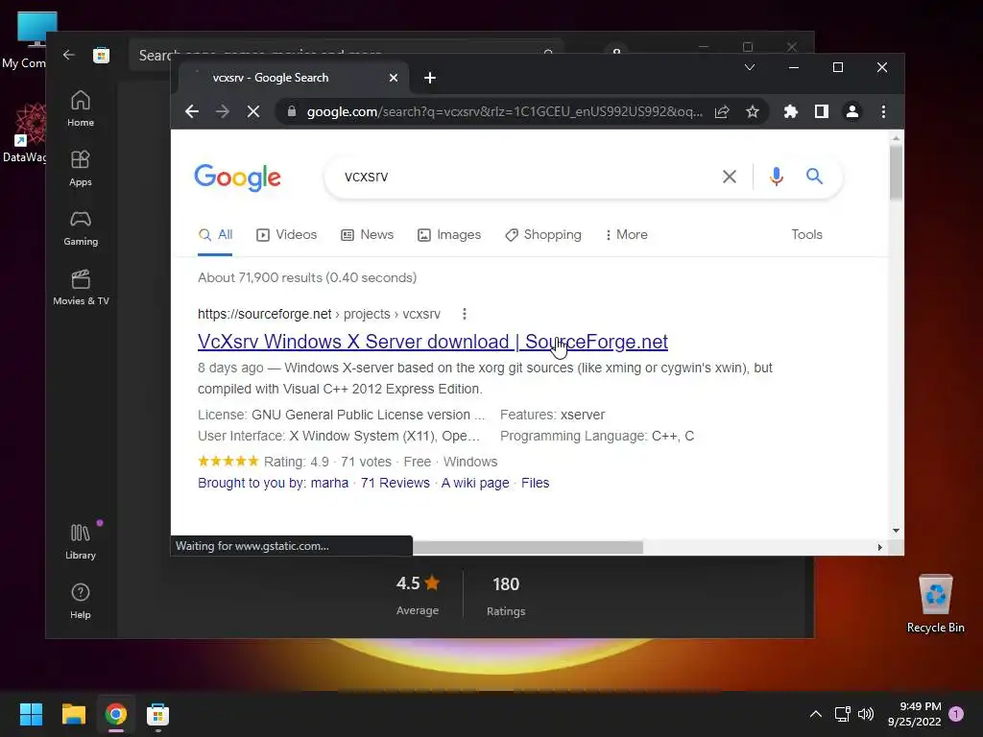
Task: Switch to Videos results tab
Action: point(286,235)
